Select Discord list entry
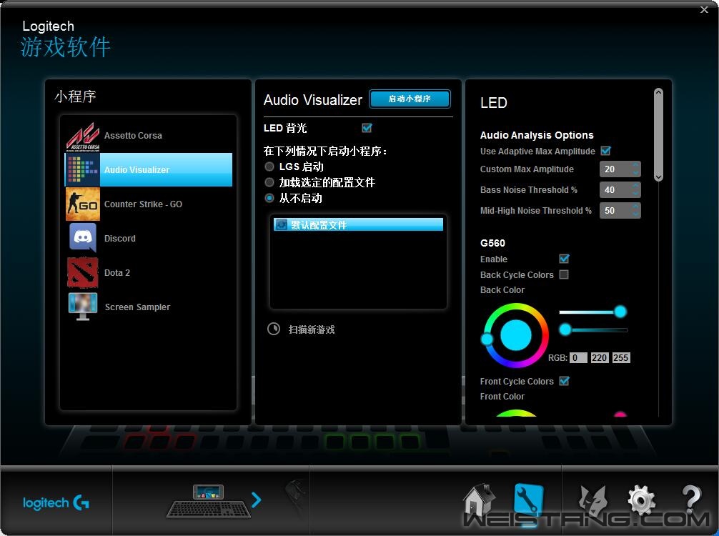Viewport: 719px width, 536px height. pyautogui.click(x=149, y=238)
